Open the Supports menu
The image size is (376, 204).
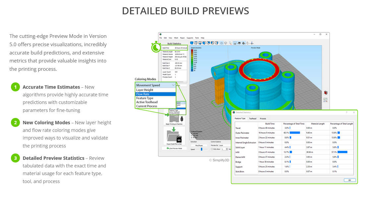[x=190, y=38]
